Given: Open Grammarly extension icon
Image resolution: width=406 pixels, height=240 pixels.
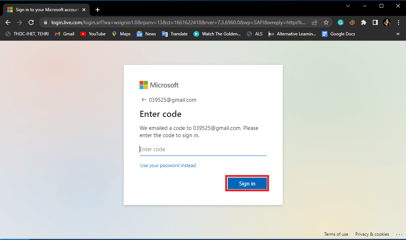Looking at the screenshot, I should tap(341, 22).
